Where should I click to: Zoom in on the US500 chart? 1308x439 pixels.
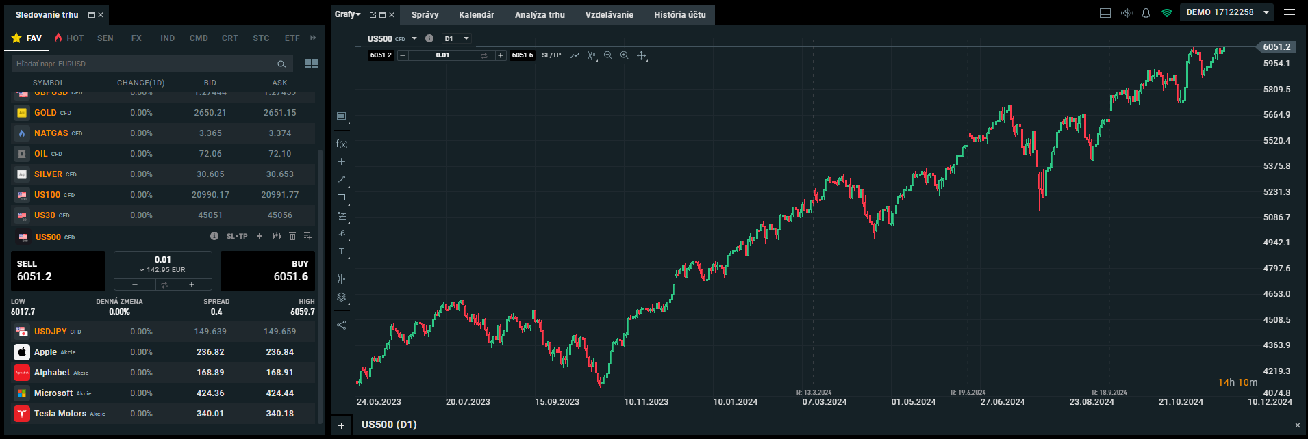(x=625, y=55)
